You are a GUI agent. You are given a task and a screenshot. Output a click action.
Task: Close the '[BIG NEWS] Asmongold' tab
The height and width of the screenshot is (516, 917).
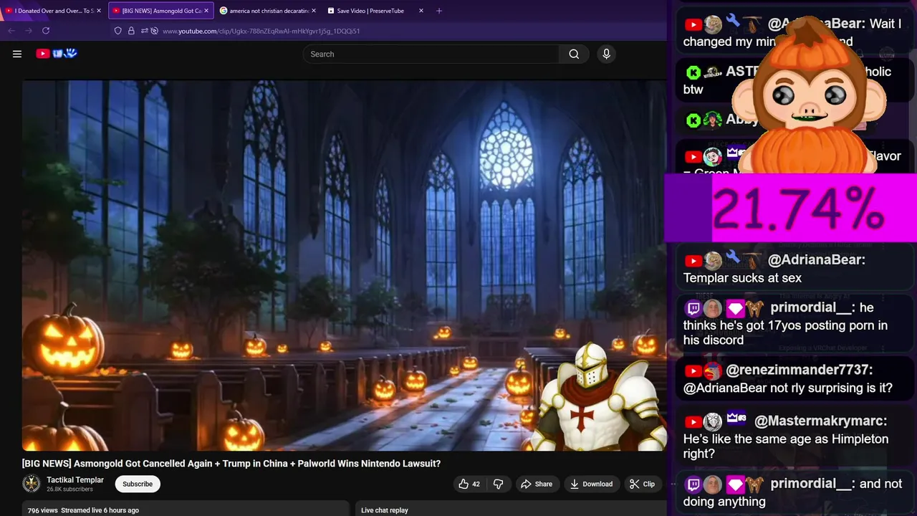(x=206, y=11)
